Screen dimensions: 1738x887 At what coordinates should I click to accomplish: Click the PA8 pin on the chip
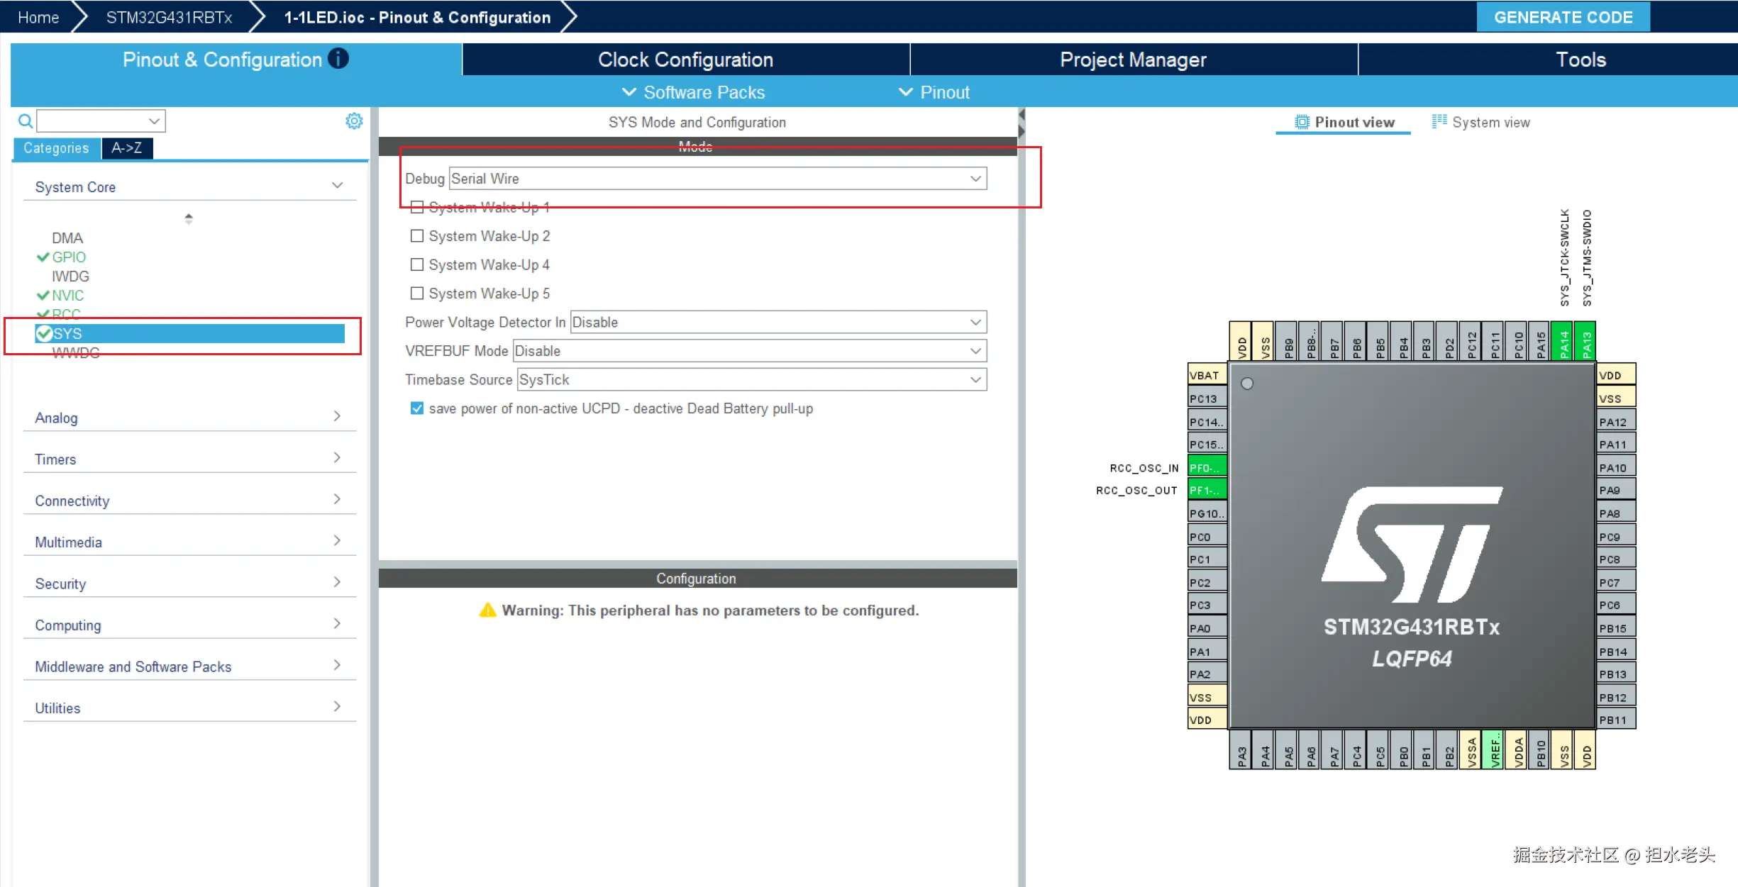[x=1617, y=513]
